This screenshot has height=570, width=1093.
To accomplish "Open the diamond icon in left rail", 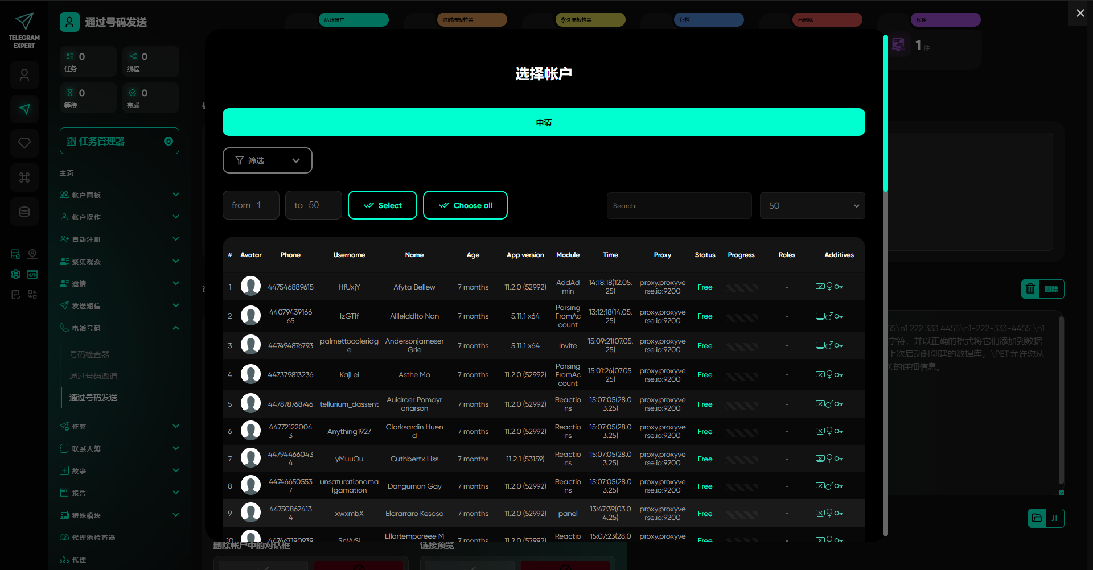I will pyautogui.click(x=24, y=143).
